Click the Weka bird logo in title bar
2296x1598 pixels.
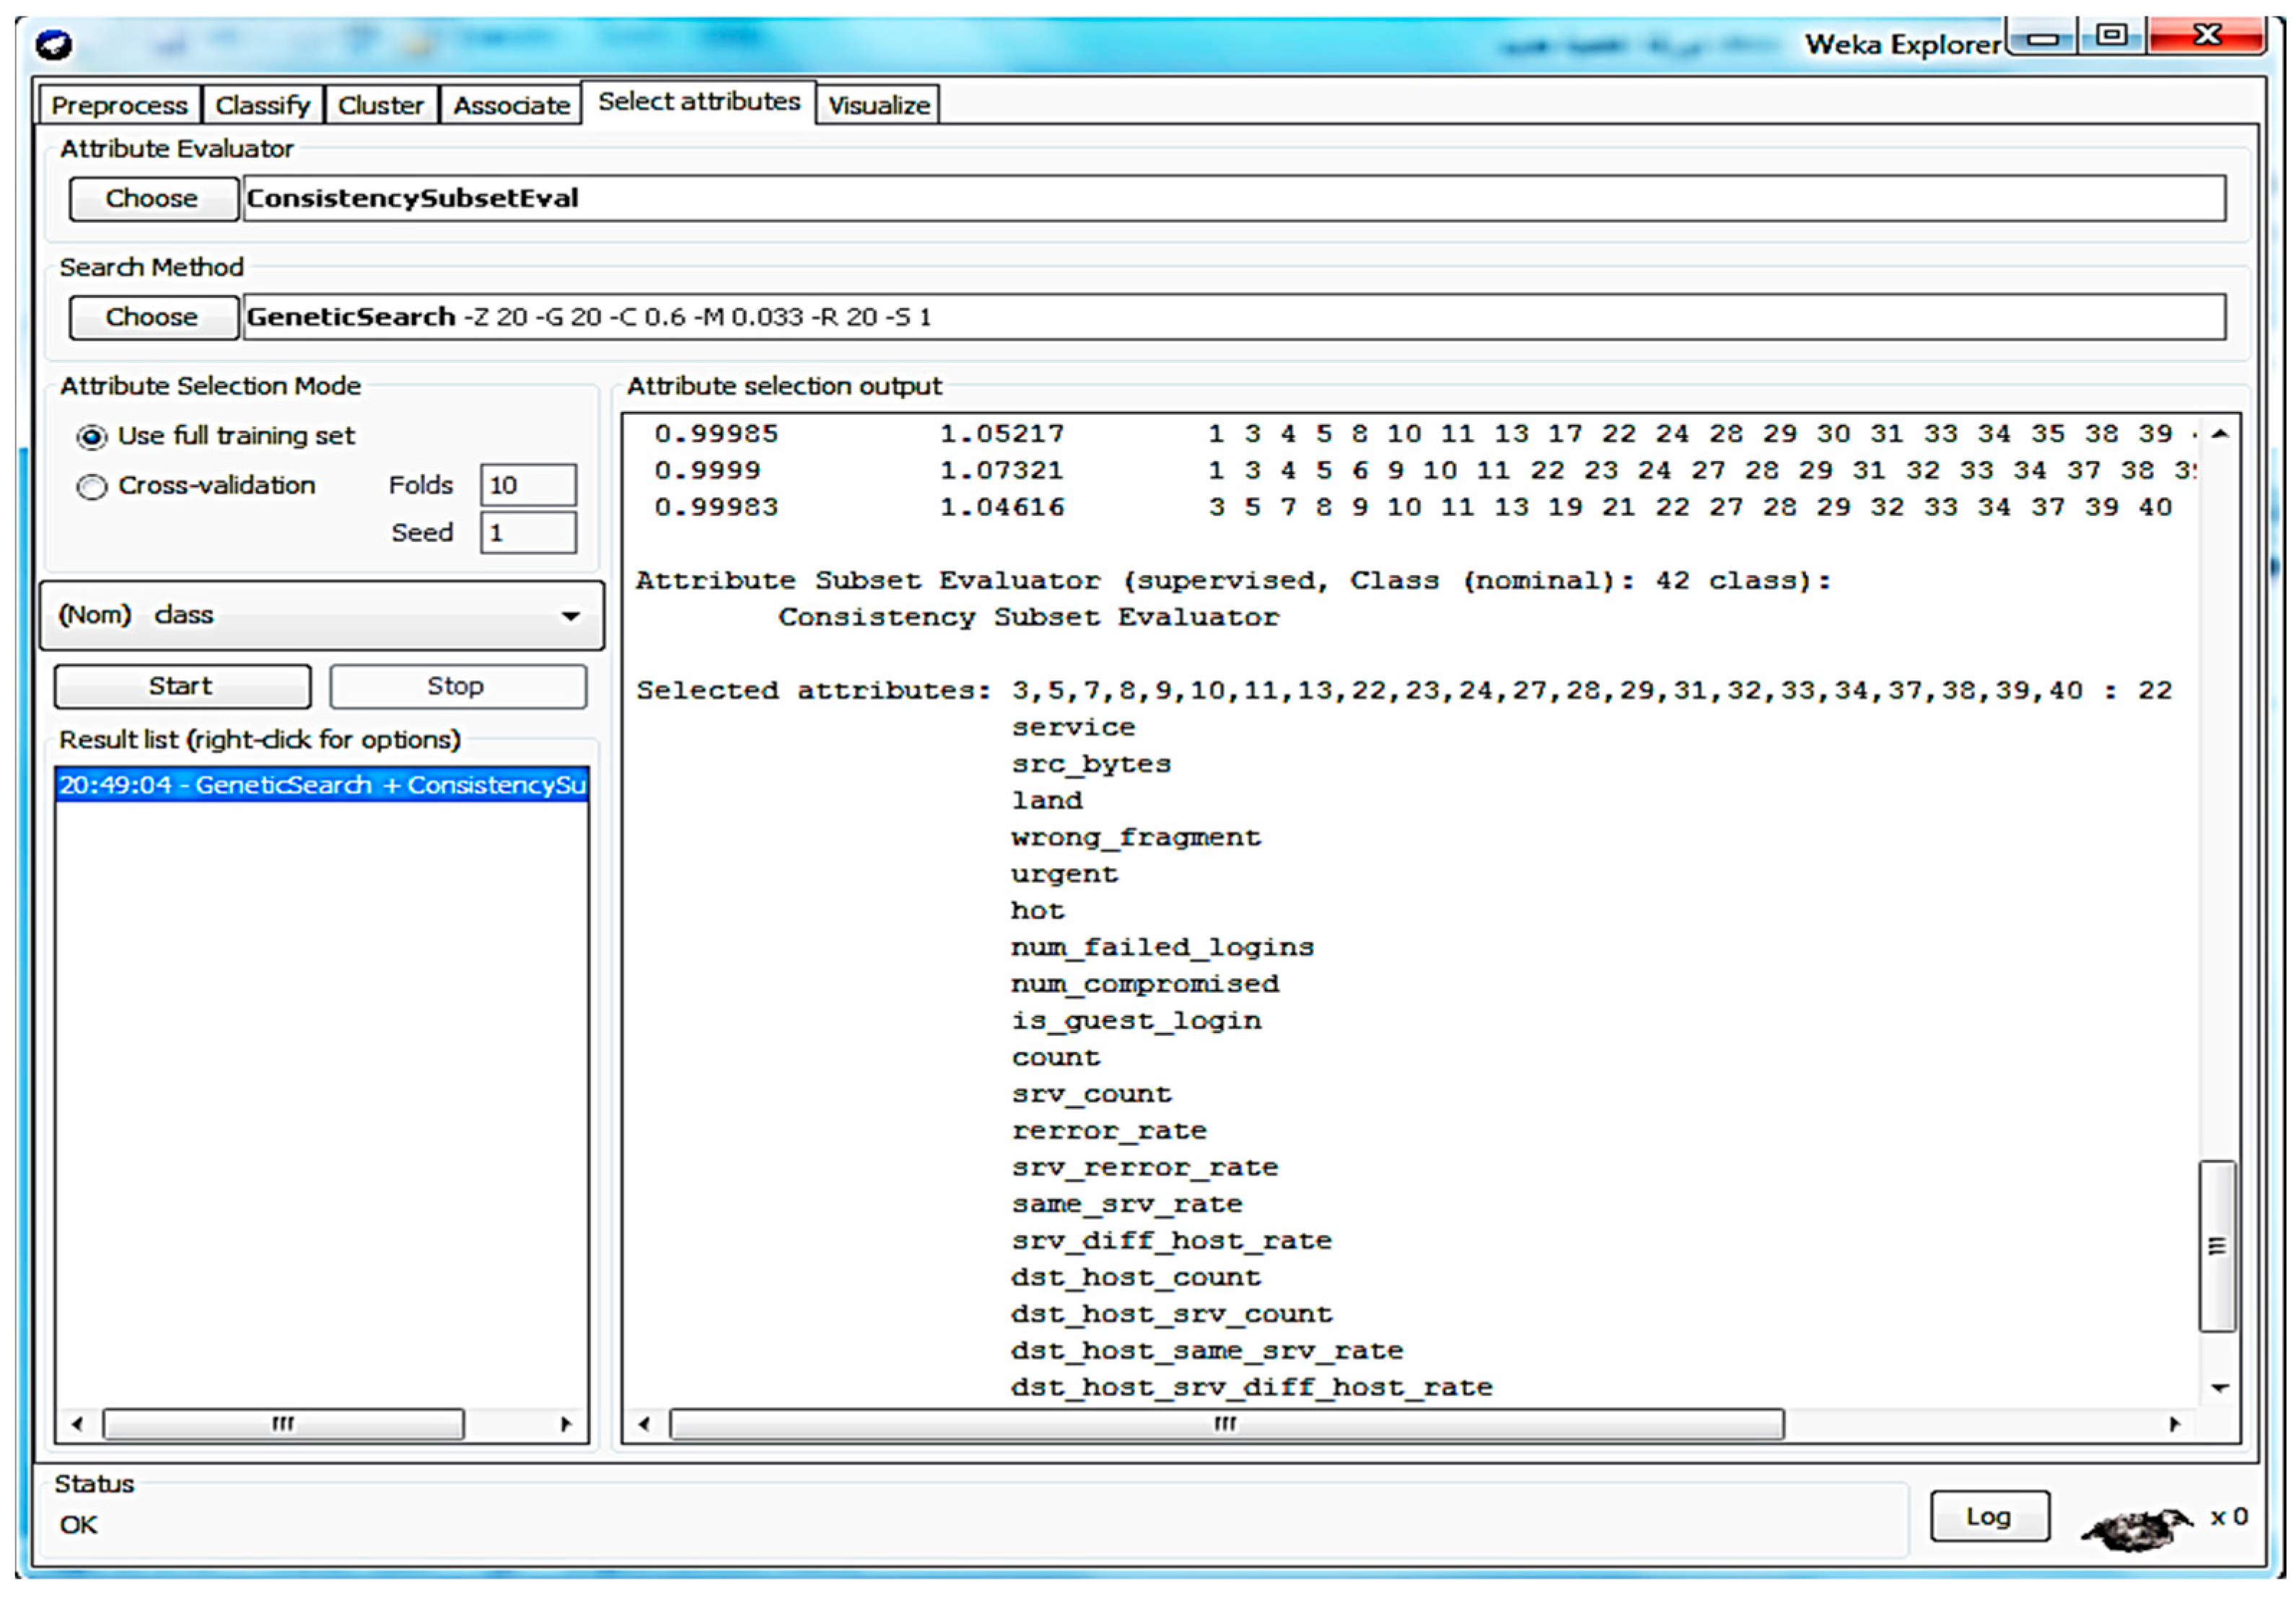(53, 45)
